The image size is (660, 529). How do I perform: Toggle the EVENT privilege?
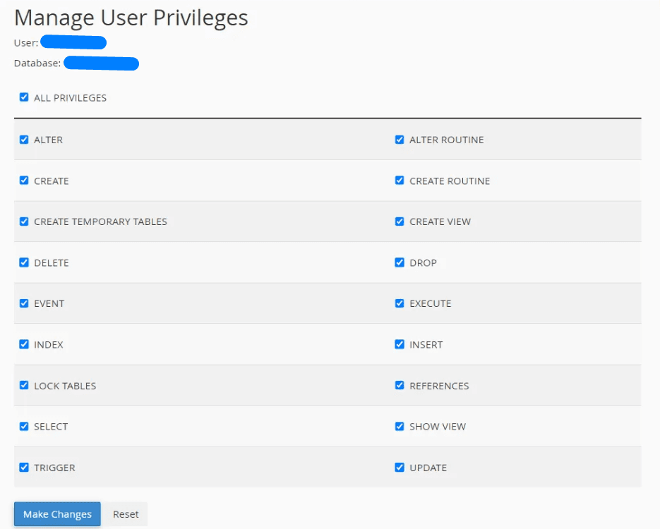24,303
